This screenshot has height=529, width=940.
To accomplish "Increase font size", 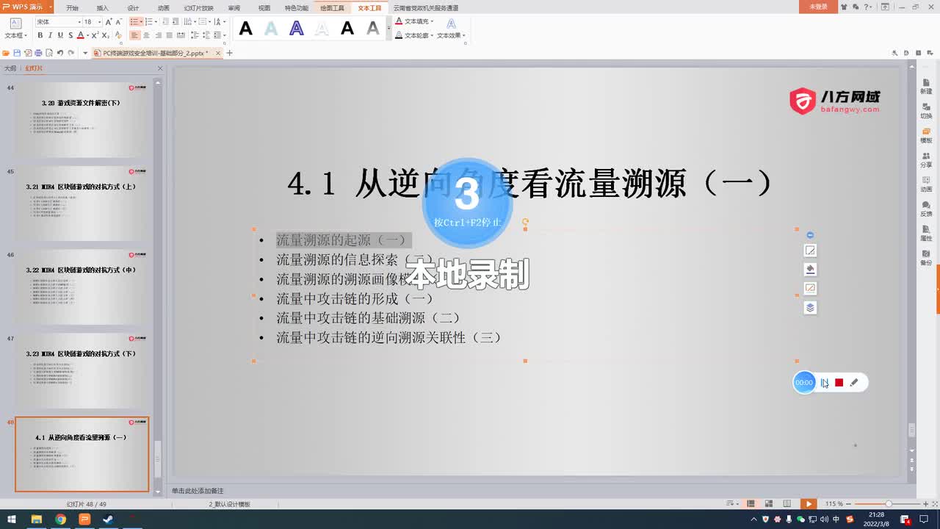I will (x=109, y=22).
